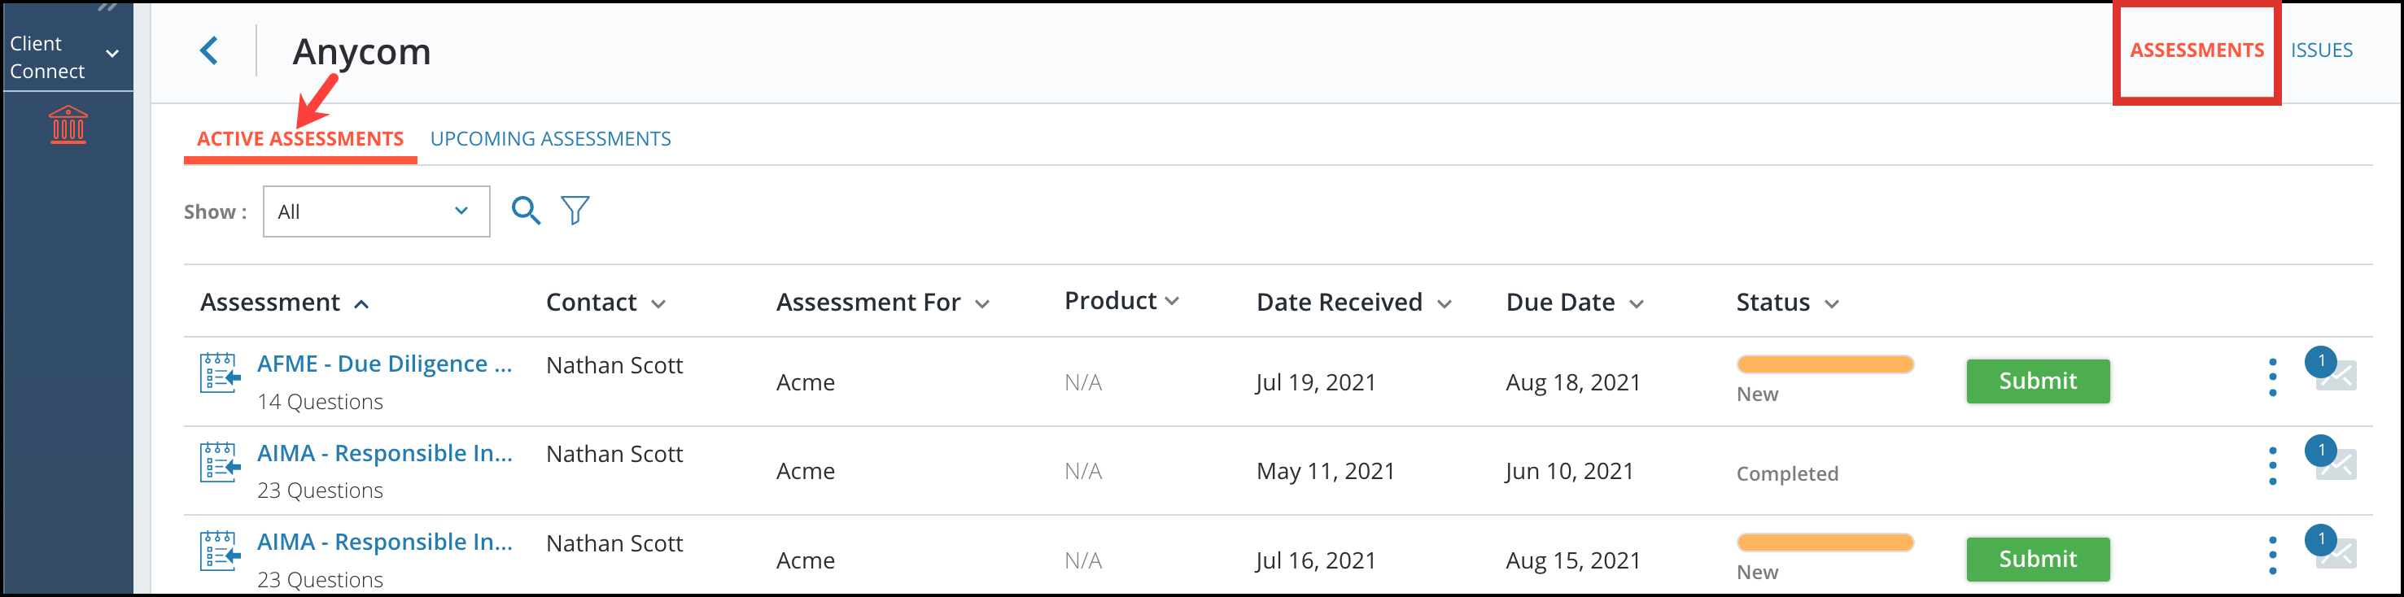This screenshot has height=597, width=2404.
Task: Submit the AFME Due Diligence assessment
Action: (2037, 381)
